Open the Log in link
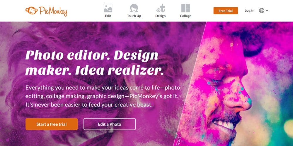This screenshot has width=293, height=146. point(249,11)
